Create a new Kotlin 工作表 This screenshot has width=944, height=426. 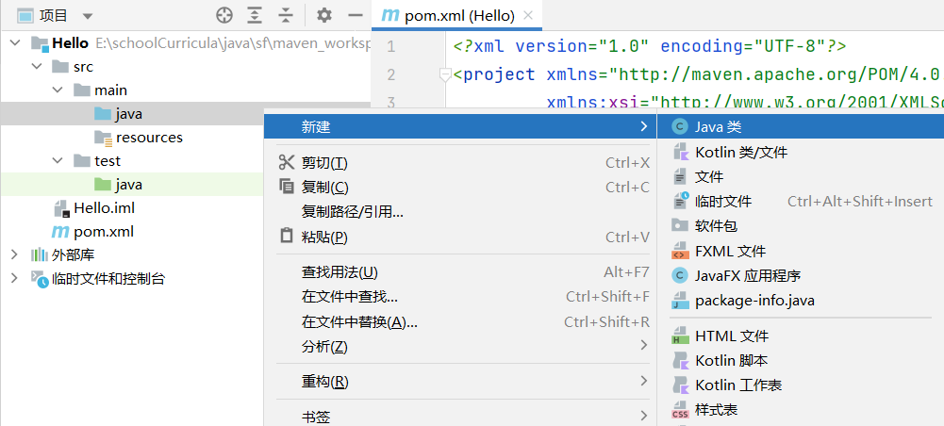[801, 385]
